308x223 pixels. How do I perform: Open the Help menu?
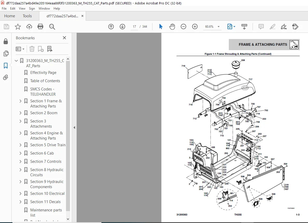click(x=57, y=9)
